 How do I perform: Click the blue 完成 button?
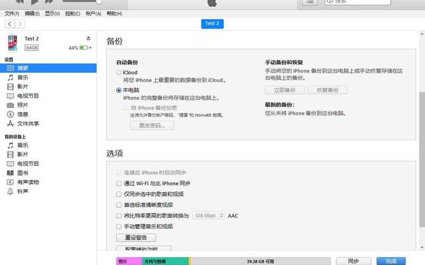pos(391,261)
